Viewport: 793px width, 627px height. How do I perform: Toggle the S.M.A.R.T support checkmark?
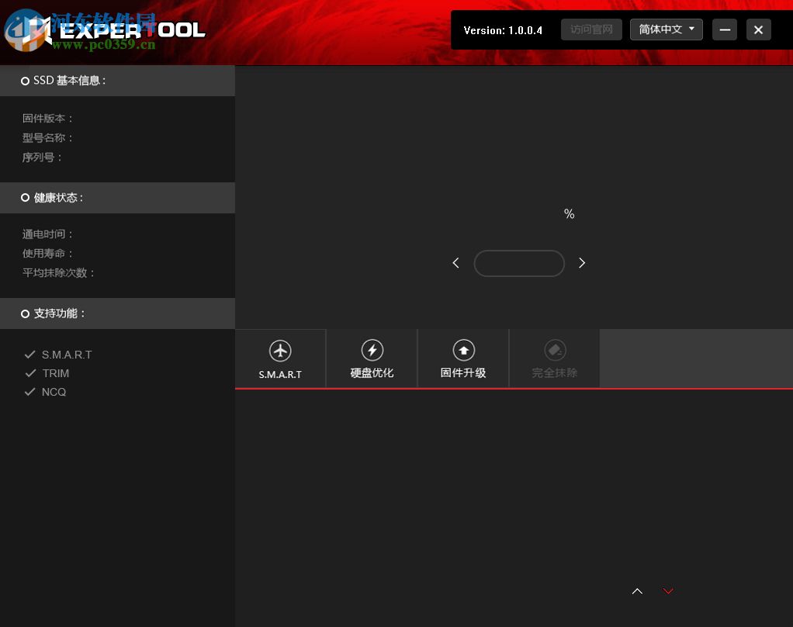pos(29,354)
